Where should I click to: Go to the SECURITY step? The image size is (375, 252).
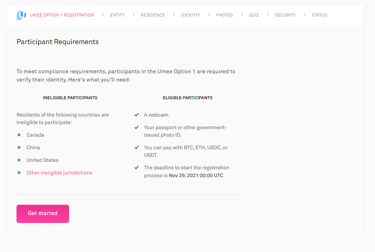click(285, 15)
